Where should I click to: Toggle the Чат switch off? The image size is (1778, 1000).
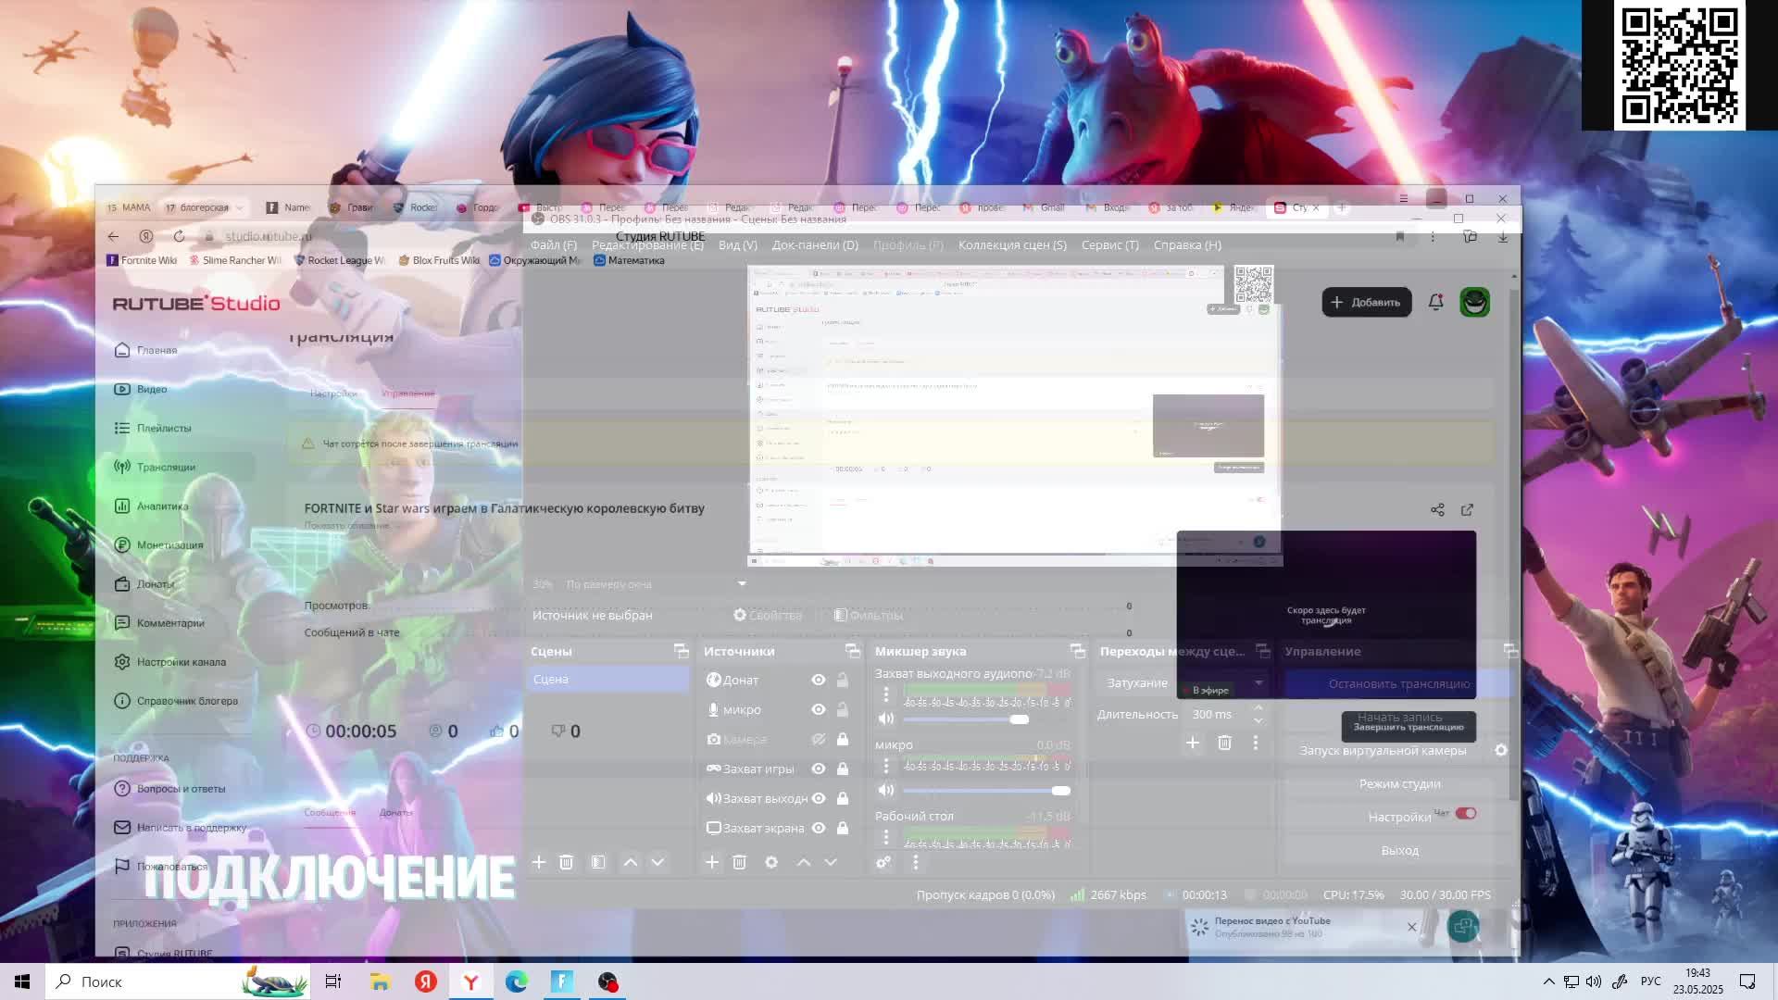[1466, 813]
